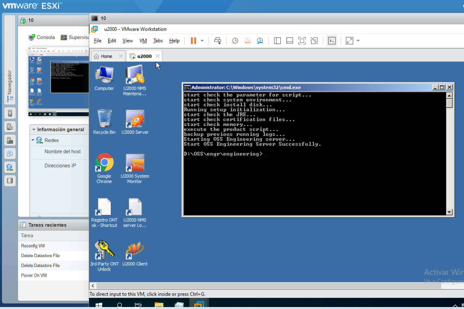Viewport: 464px width, 309px height.
Task: Expand the full screen options dropdown
Action: click(358, 40)
